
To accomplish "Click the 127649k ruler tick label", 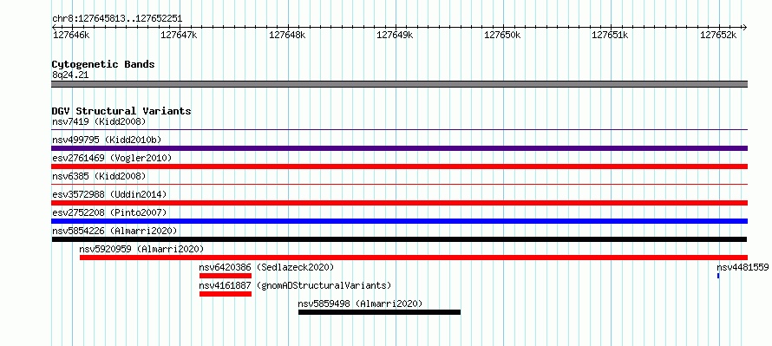I will coord(395,36).
